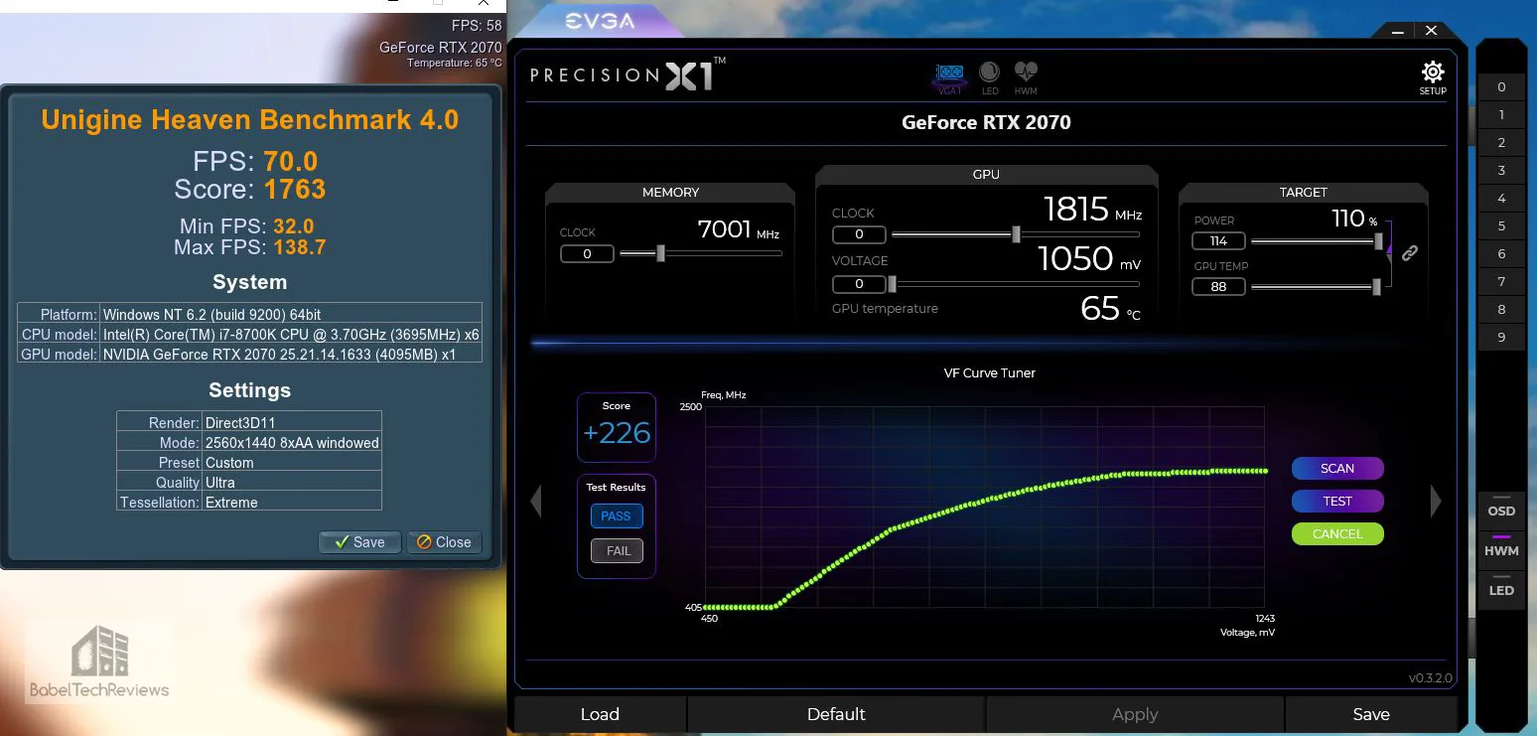This screenshot has height=736, width=1537.
Task: Open the HWM heartbeat monitor icon
Action: (x=1026, y=77)
